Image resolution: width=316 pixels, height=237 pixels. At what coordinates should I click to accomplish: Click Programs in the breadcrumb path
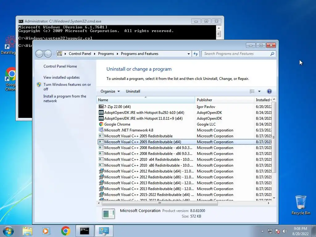(106, 54)
